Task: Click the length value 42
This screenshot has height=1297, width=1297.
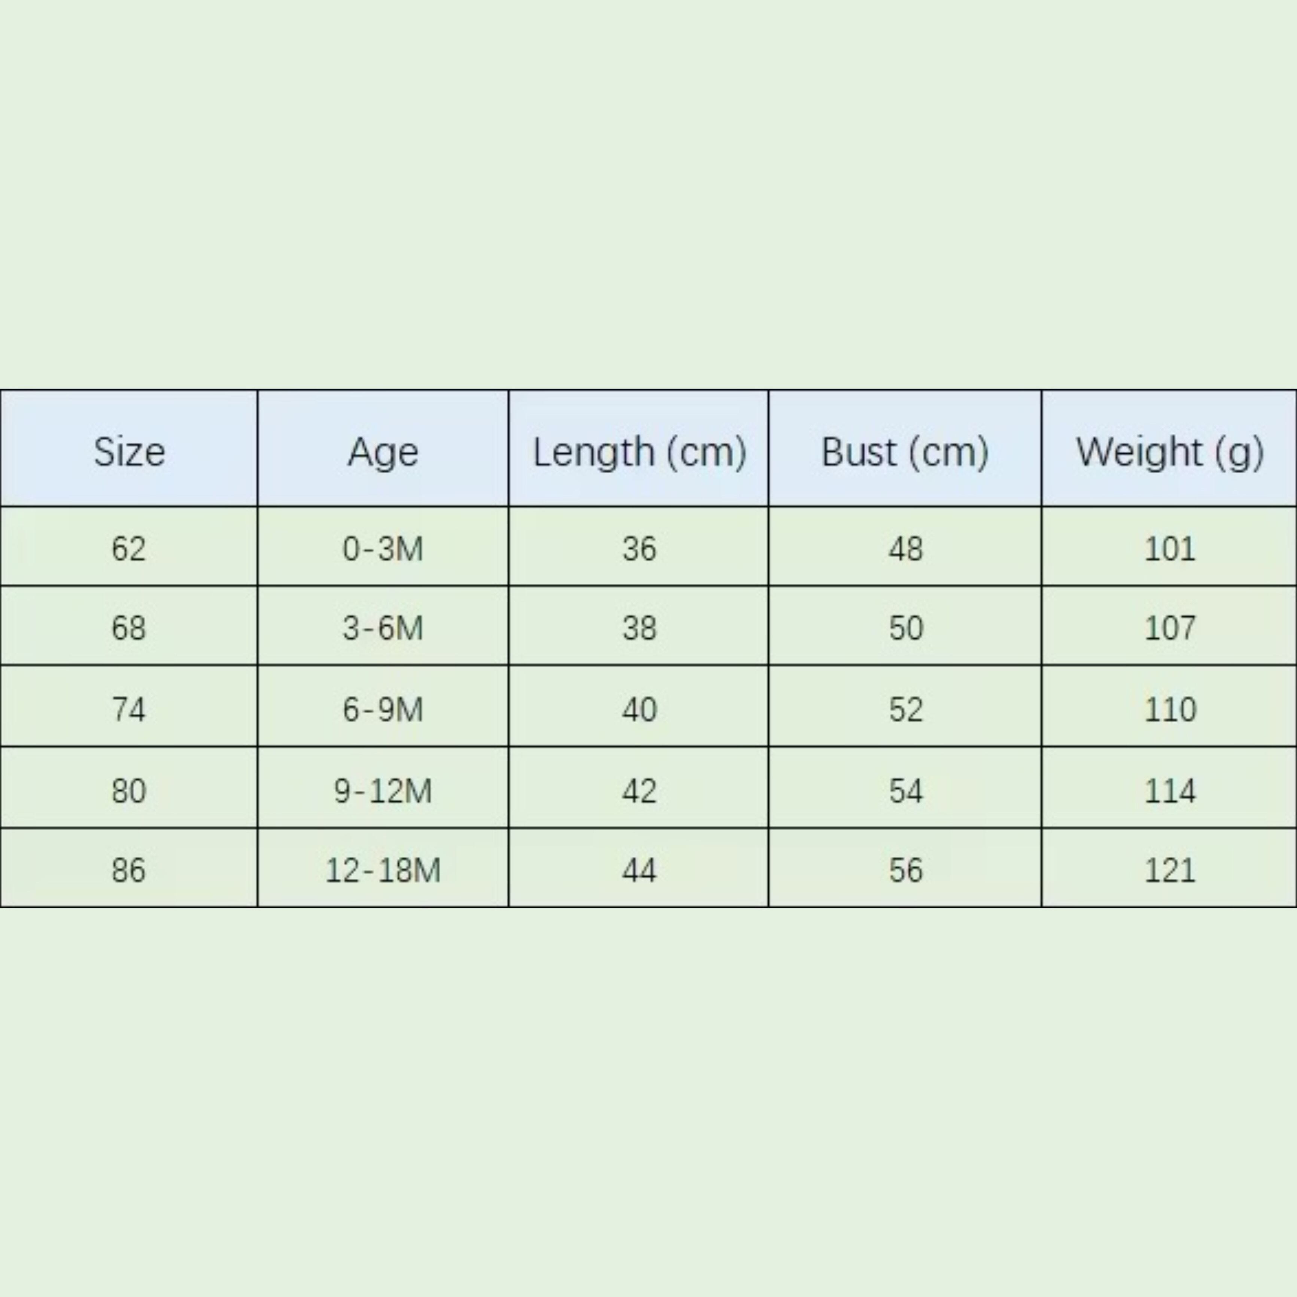Action: [638, 790]
